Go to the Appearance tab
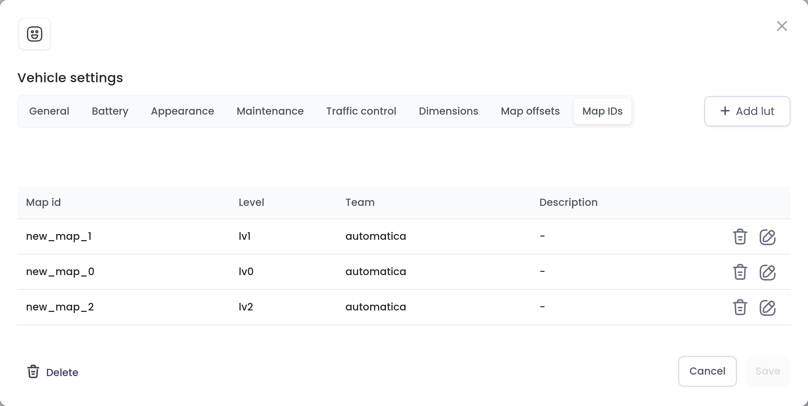This screenshot has width=808, height=406. coord(183,111)
